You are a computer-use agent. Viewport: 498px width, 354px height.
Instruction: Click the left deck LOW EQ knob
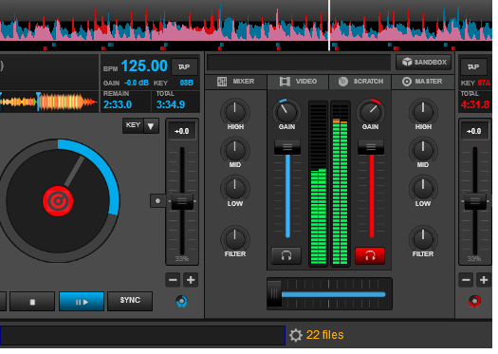[235, 189]
